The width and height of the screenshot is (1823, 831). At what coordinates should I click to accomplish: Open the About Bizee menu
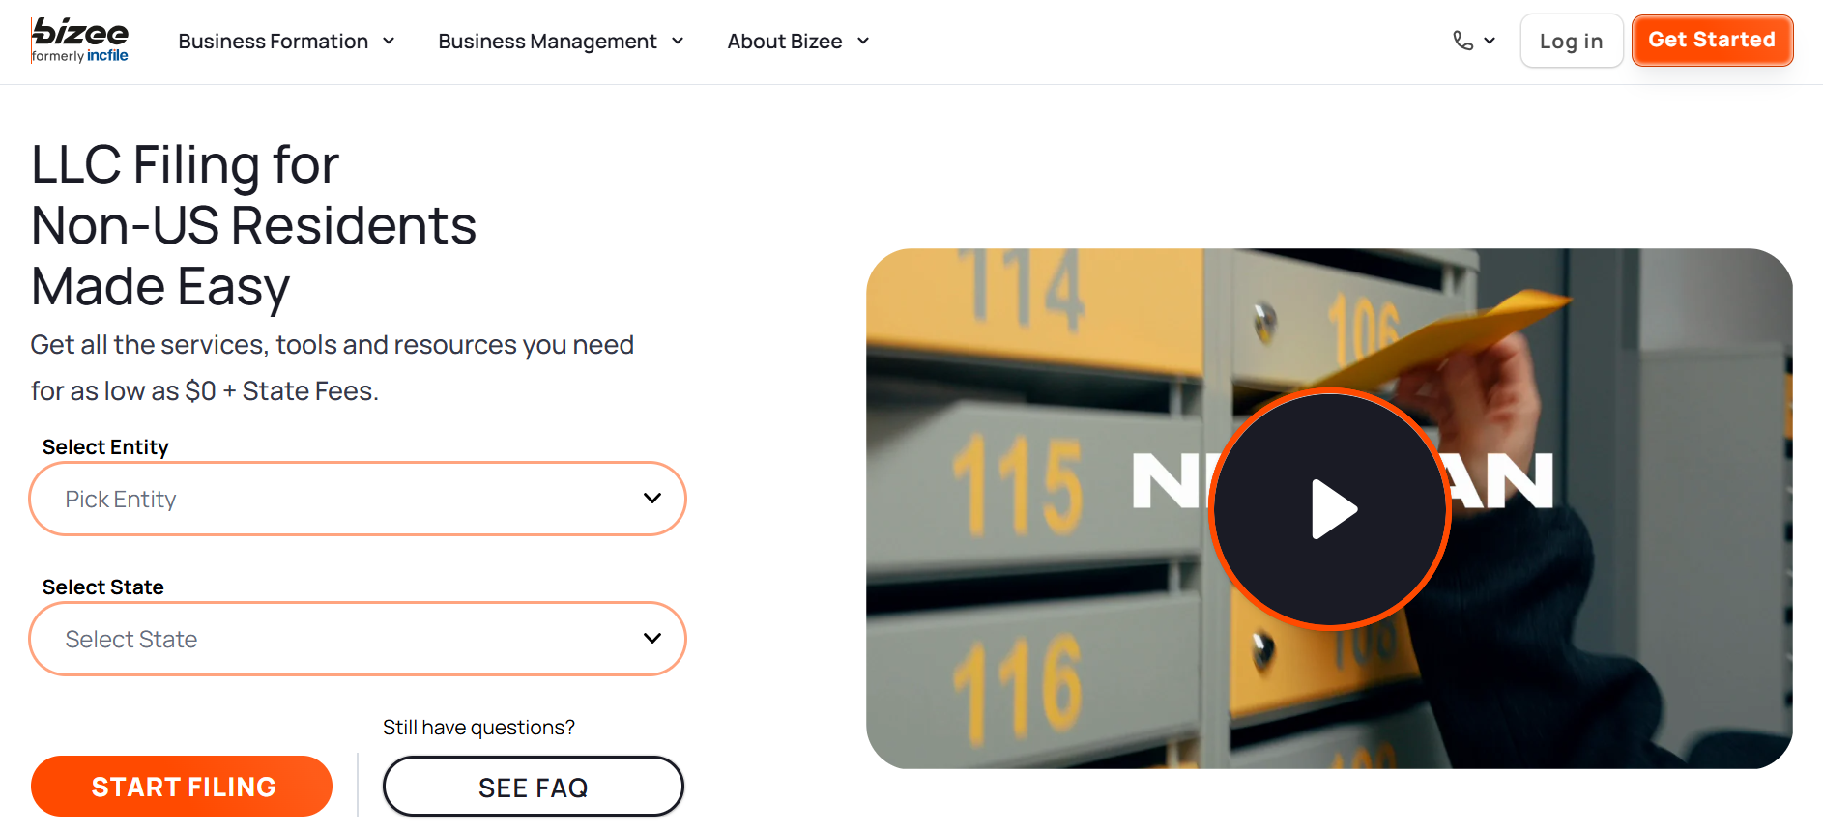tap(784, 42)
